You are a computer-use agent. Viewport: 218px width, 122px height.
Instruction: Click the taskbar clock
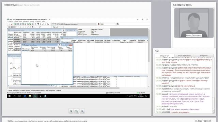pos(141,96)
